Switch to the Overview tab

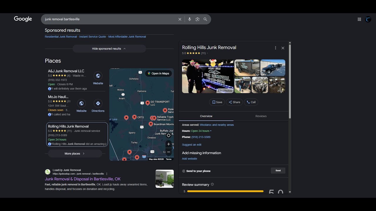point(206,116)
